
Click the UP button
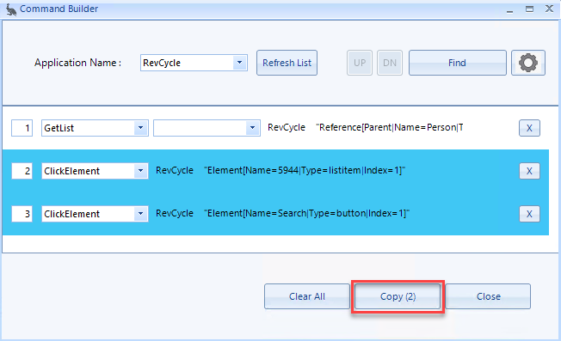click(360, 63)
